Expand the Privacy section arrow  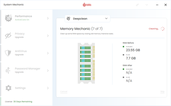click(48, 36)
